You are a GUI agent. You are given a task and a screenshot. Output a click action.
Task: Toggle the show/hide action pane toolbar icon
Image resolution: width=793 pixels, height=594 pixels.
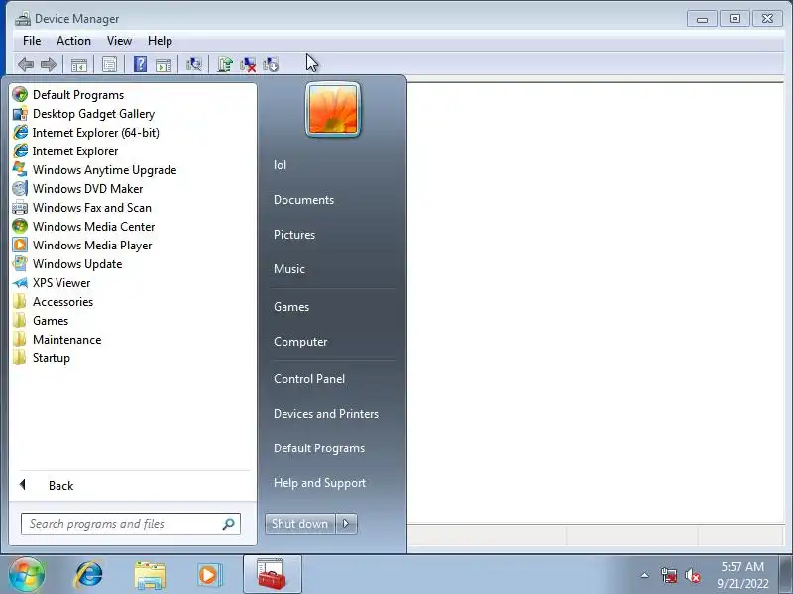pos(164,64)
